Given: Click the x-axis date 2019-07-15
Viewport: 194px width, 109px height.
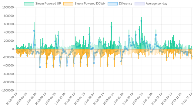Looking at the screenshot, I should click(x=70, y=99).
